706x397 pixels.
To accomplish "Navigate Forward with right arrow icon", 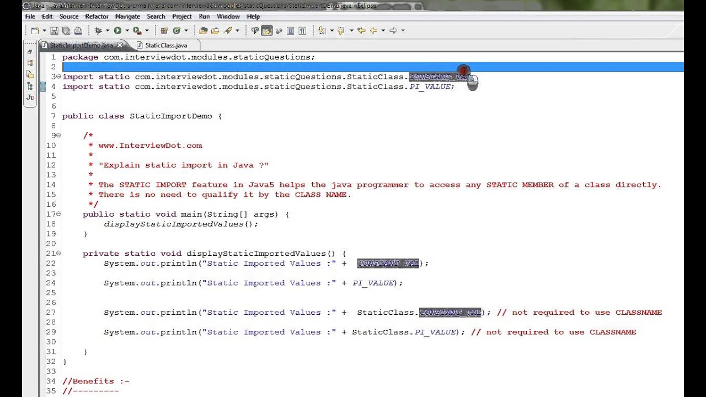I will coord(393,31).
